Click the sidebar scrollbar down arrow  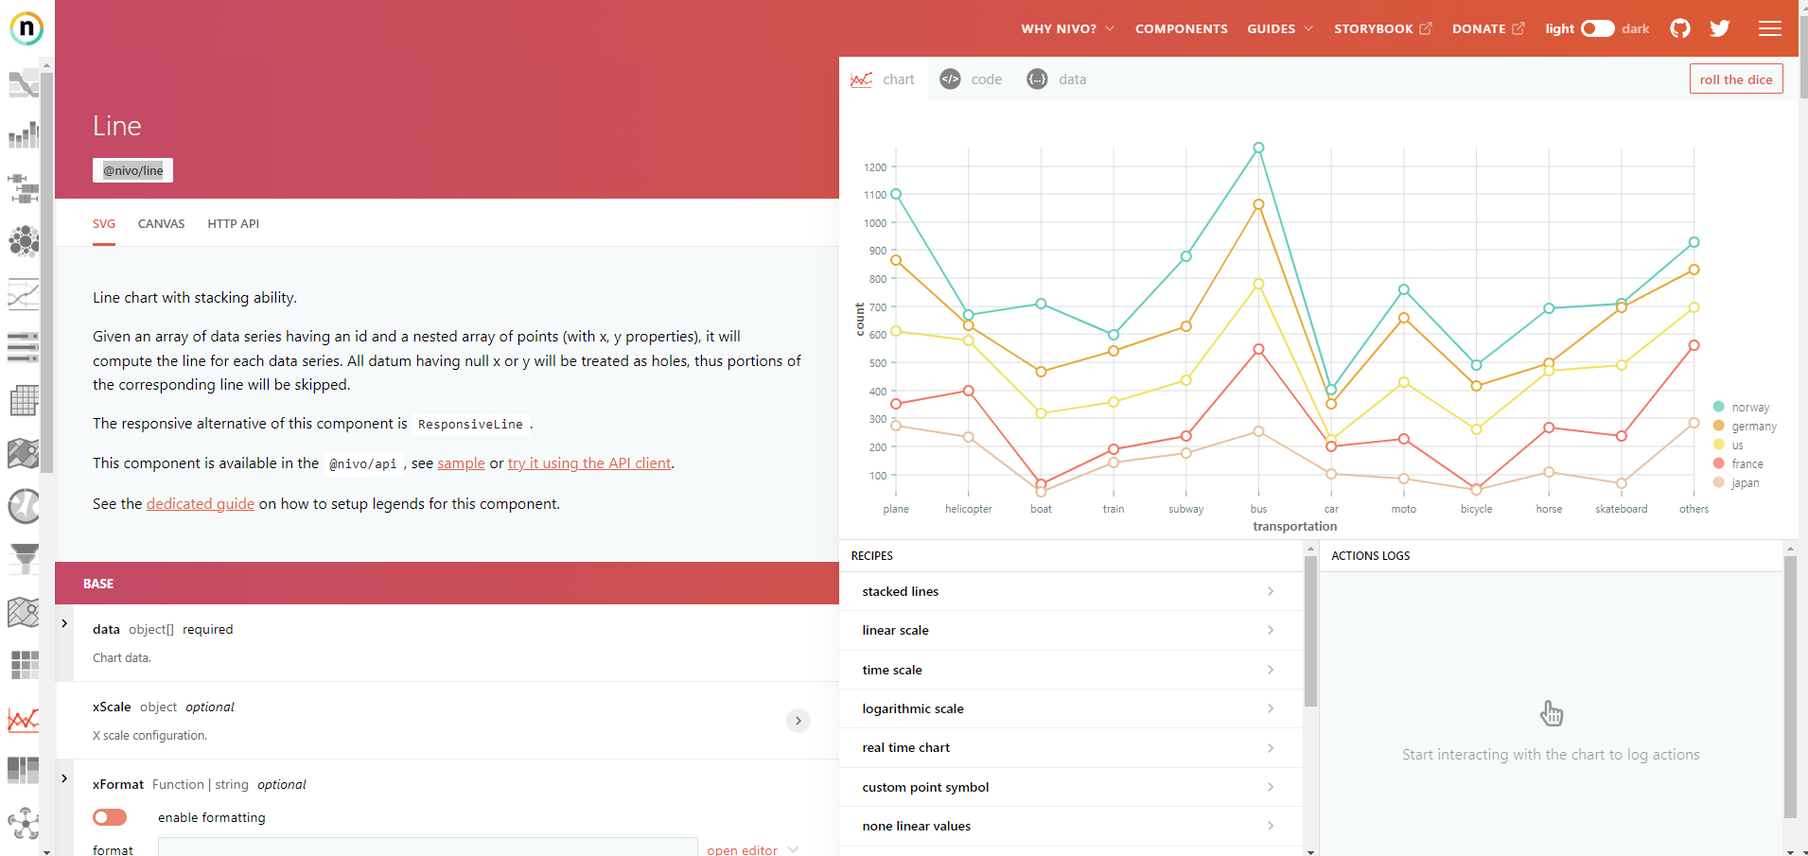click(x=47, y=851)
